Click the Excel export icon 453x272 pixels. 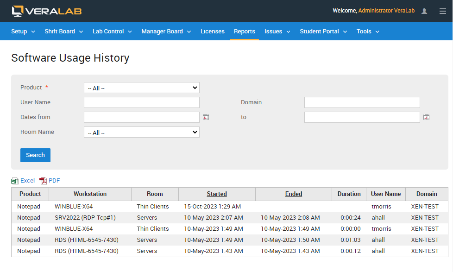[x=15, y=181]
